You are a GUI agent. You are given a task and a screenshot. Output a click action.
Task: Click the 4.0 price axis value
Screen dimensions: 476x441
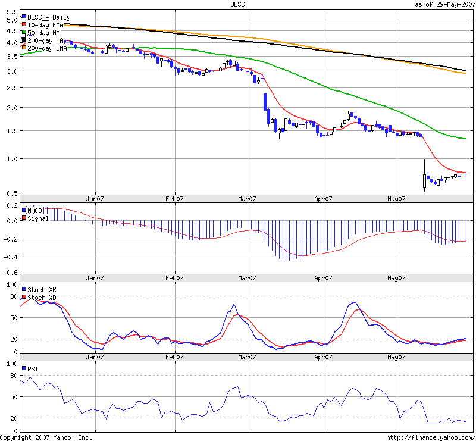point(12,43)
